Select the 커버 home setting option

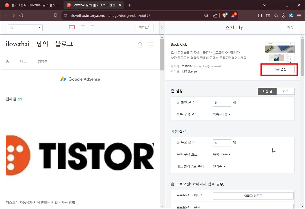pos(286,91)
